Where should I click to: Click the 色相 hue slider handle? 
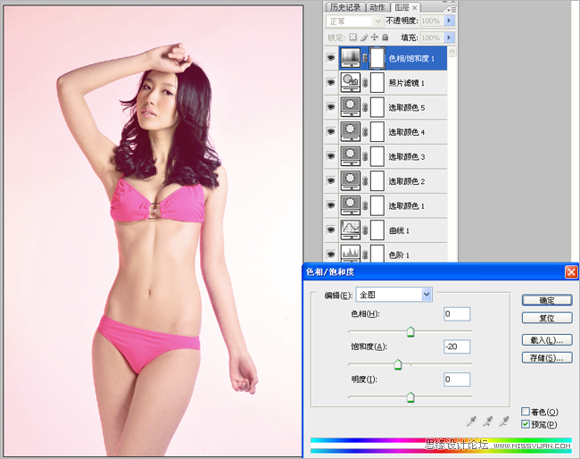tap(410, 331)
